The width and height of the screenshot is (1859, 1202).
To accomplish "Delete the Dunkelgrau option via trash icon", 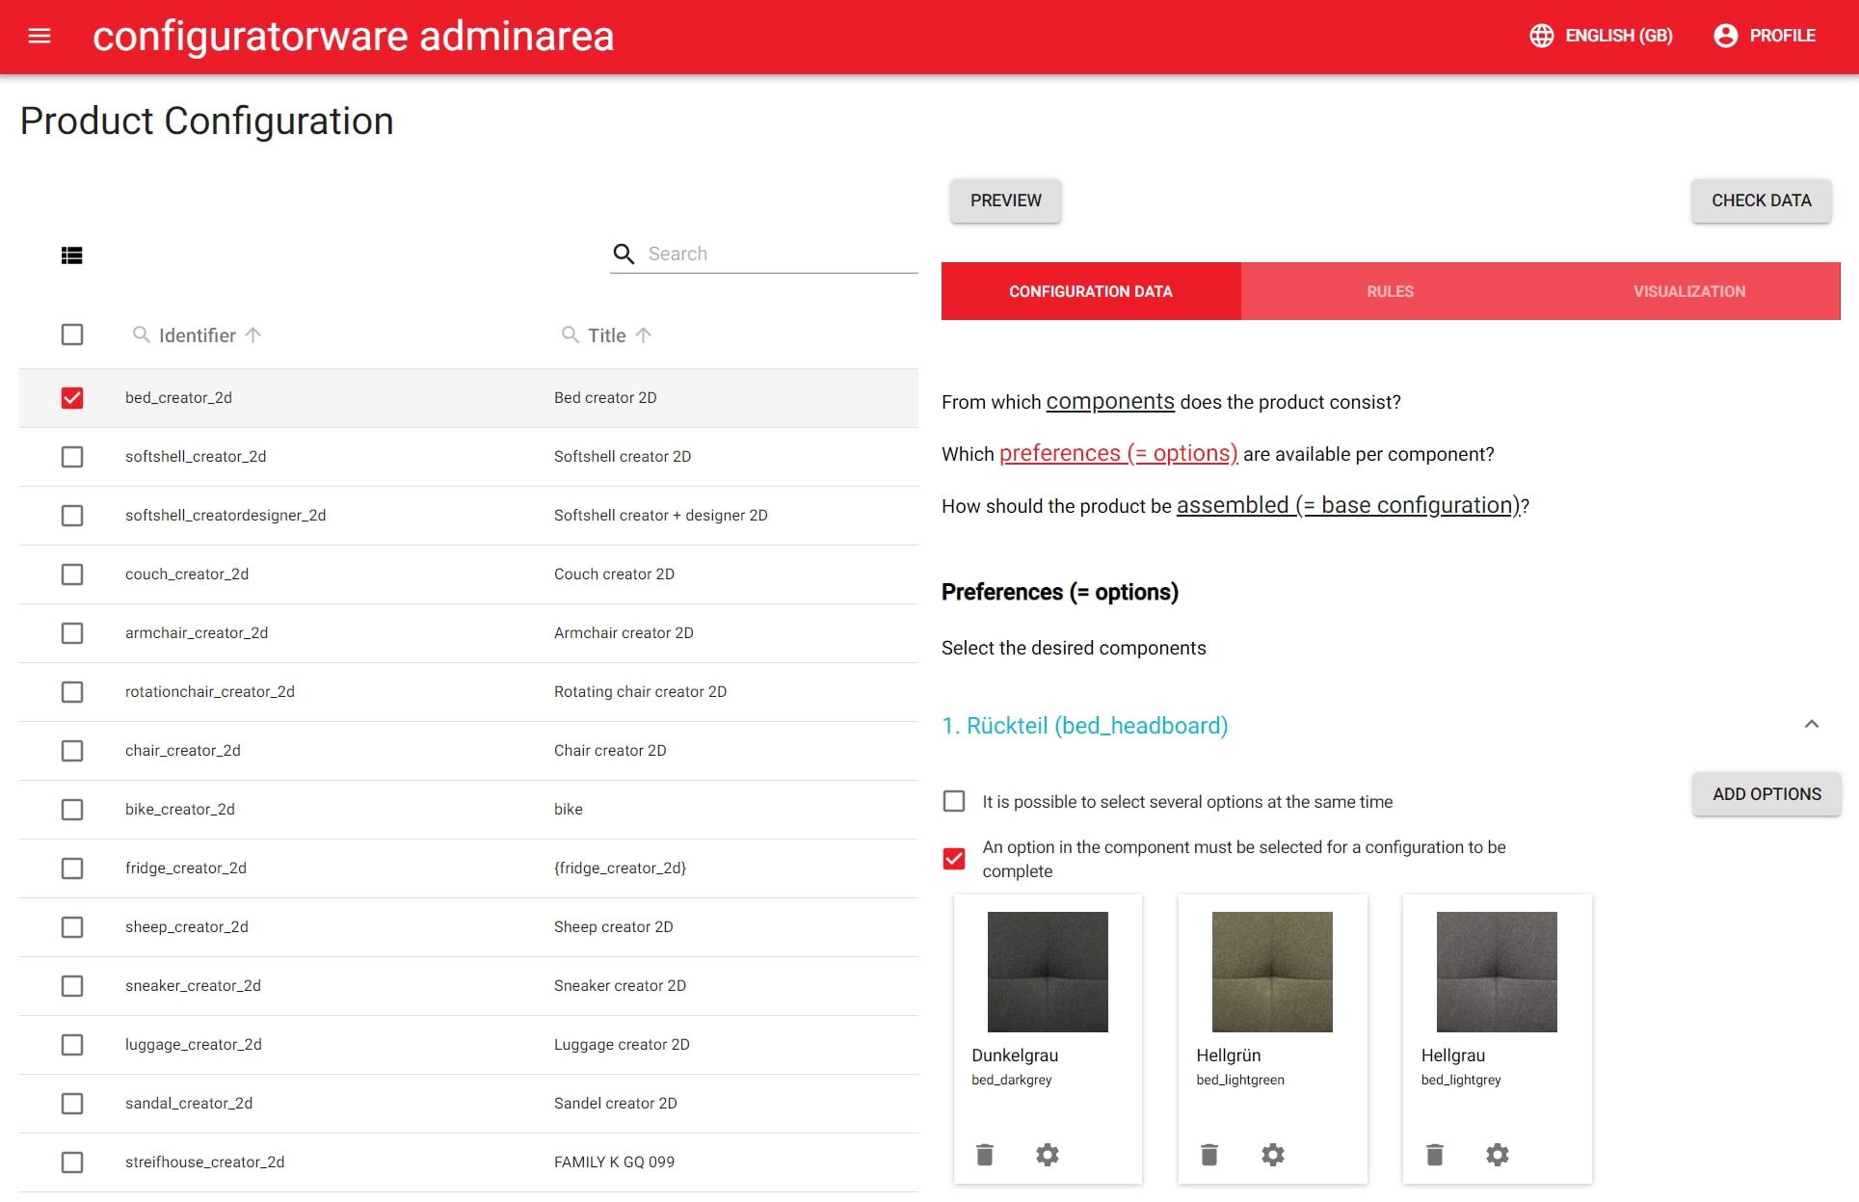I will coord(985,1154).
